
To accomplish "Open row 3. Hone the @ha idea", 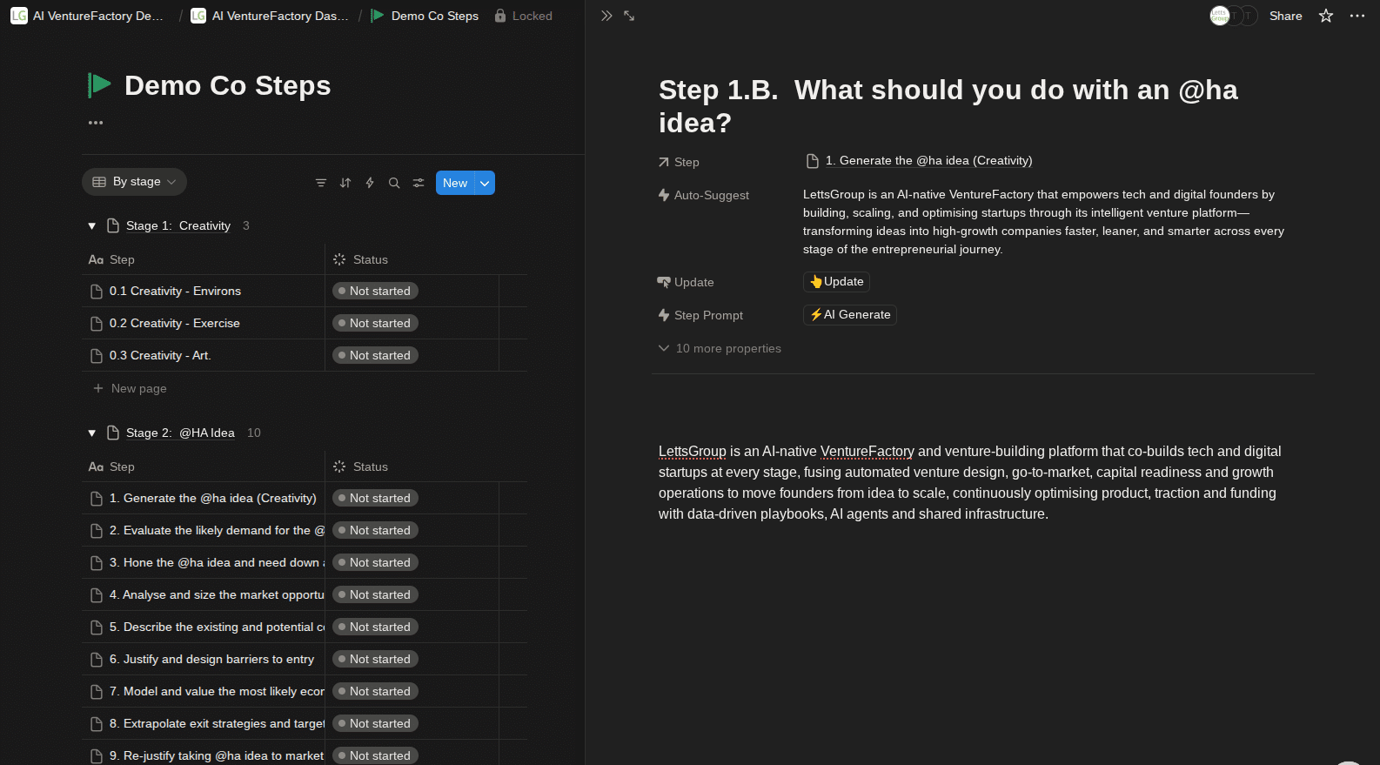I will (218, 562).
